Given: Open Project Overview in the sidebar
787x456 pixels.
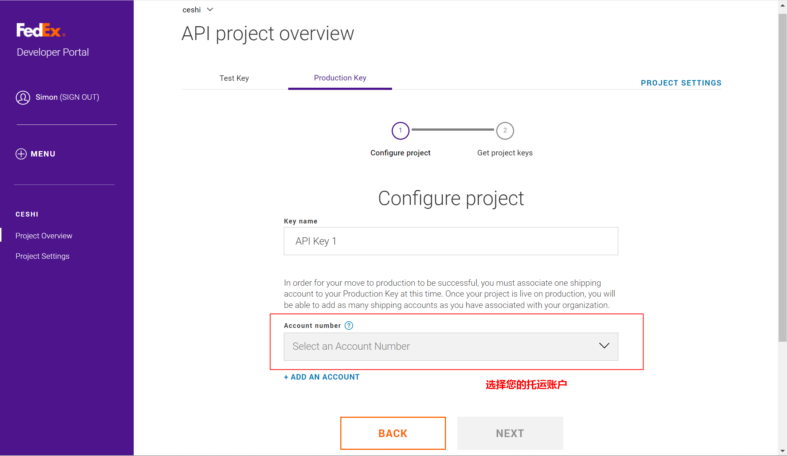Looking at the screenshot, I should point(44,236).
